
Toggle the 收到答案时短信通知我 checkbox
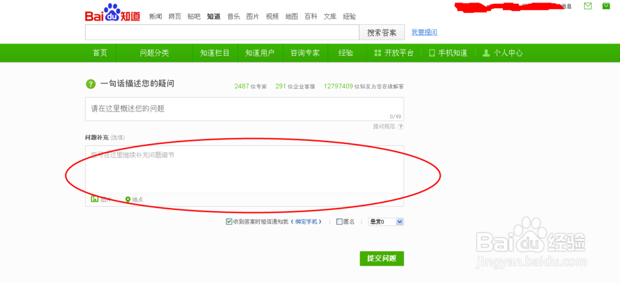click(x=229, y=222)
